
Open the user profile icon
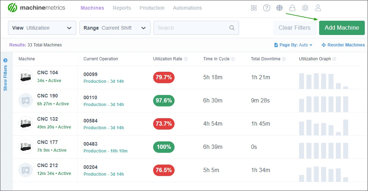pos(318,8)
